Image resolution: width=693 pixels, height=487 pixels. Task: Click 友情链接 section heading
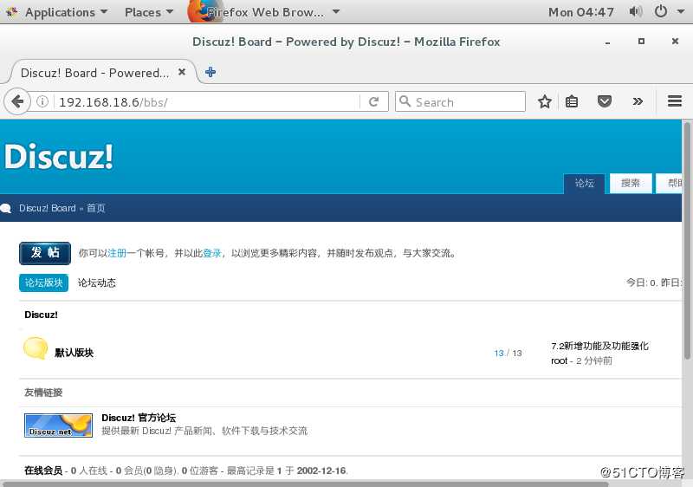pyautogui.click(x=43, y=393)
